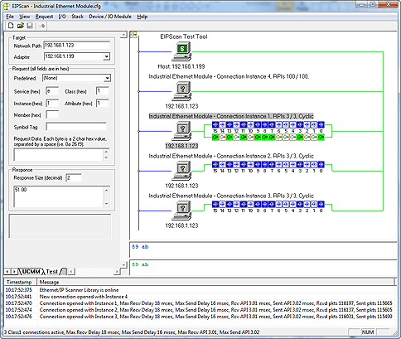The height and width of the screenshot is (339, 401).
Task: Open the Adapter dropdown list
Action: pos(106,56)
